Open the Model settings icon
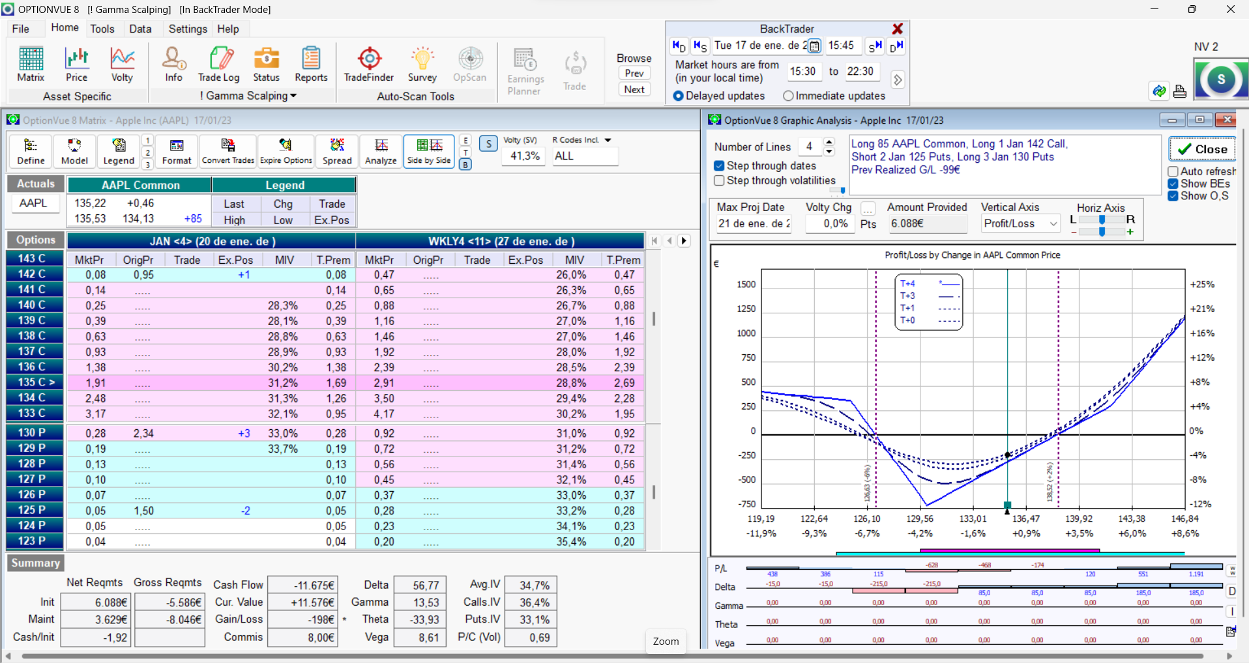Screen dimensions: 1249x663 (74, 151)
